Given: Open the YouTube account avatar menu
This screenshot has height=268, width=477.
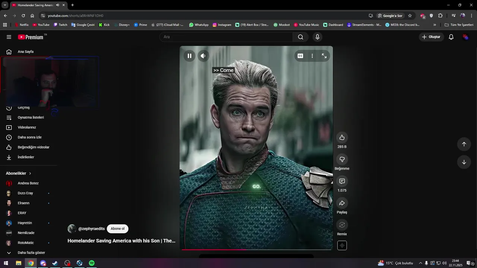Looking at the screenshot, I should (x=465, y=37).
